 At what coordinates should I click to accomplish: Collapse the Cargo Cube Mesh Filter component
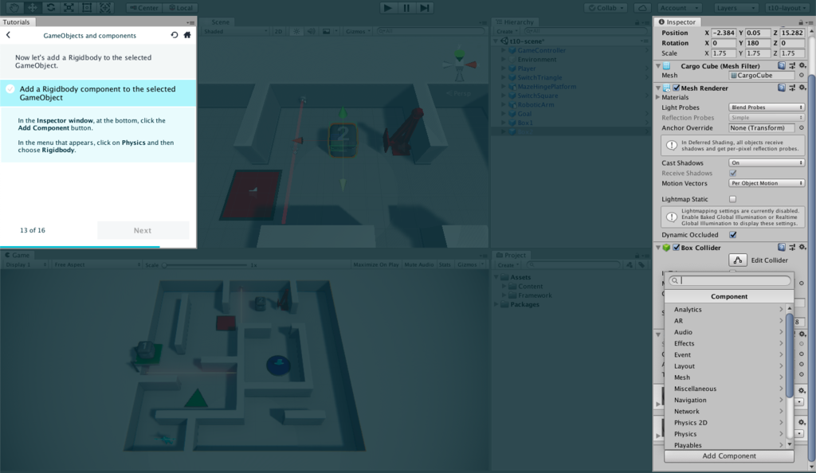click(658, 66)
